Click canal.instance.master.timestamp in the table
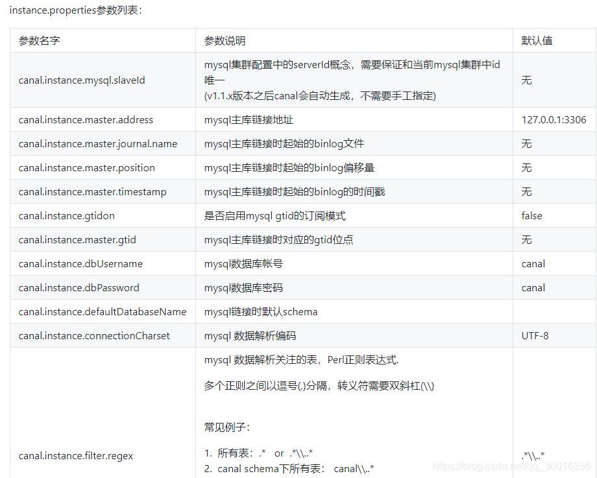This screenshot has width=597, height=478. [x=92, y=192]
